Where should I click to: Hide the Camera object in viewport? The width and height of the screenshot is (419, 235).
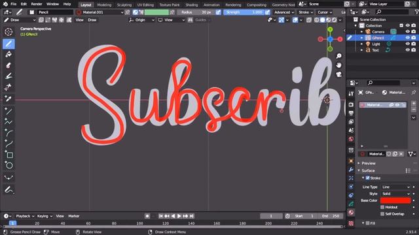tap(407, 32)
